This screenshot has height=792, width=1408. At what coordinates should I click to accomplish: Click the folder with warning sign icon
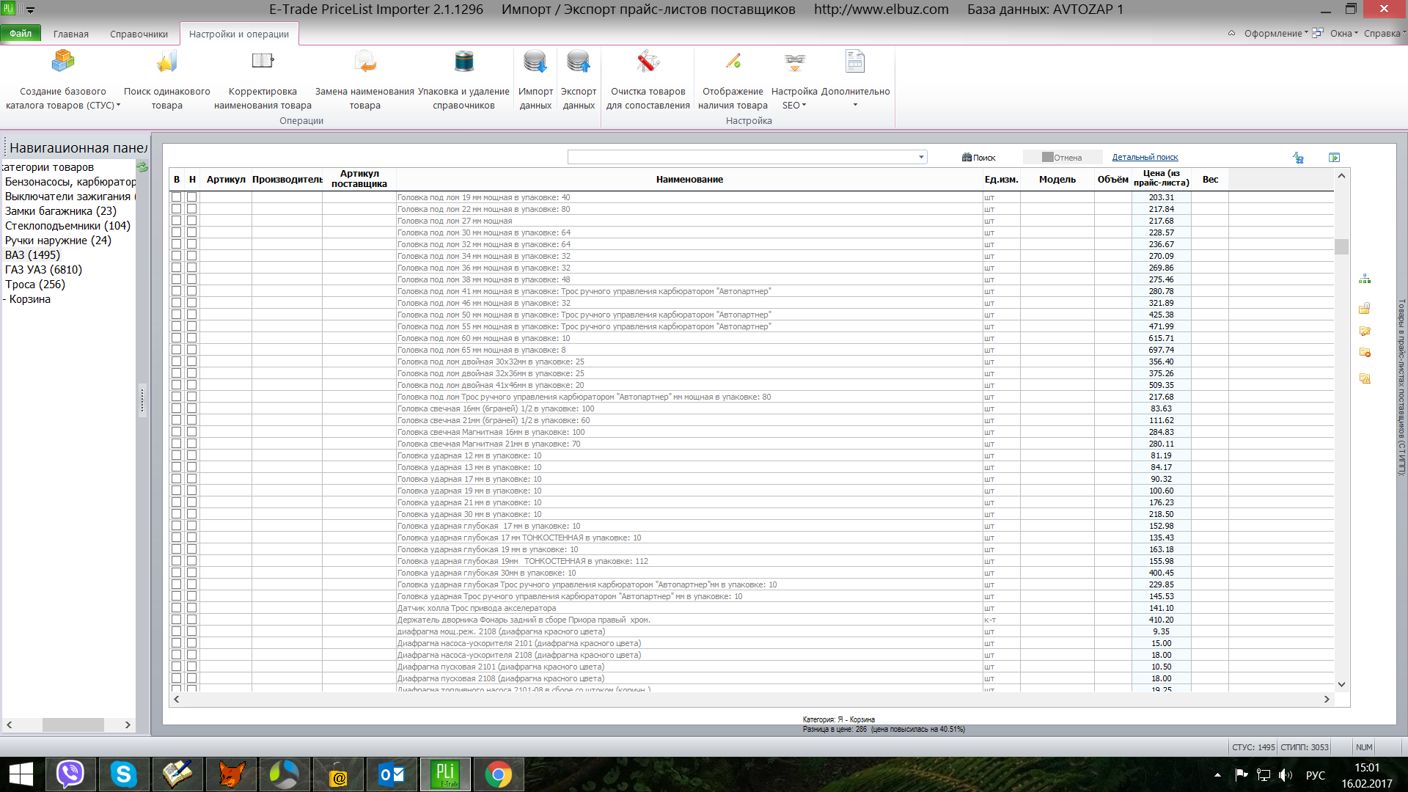(x=1365, y=378)
